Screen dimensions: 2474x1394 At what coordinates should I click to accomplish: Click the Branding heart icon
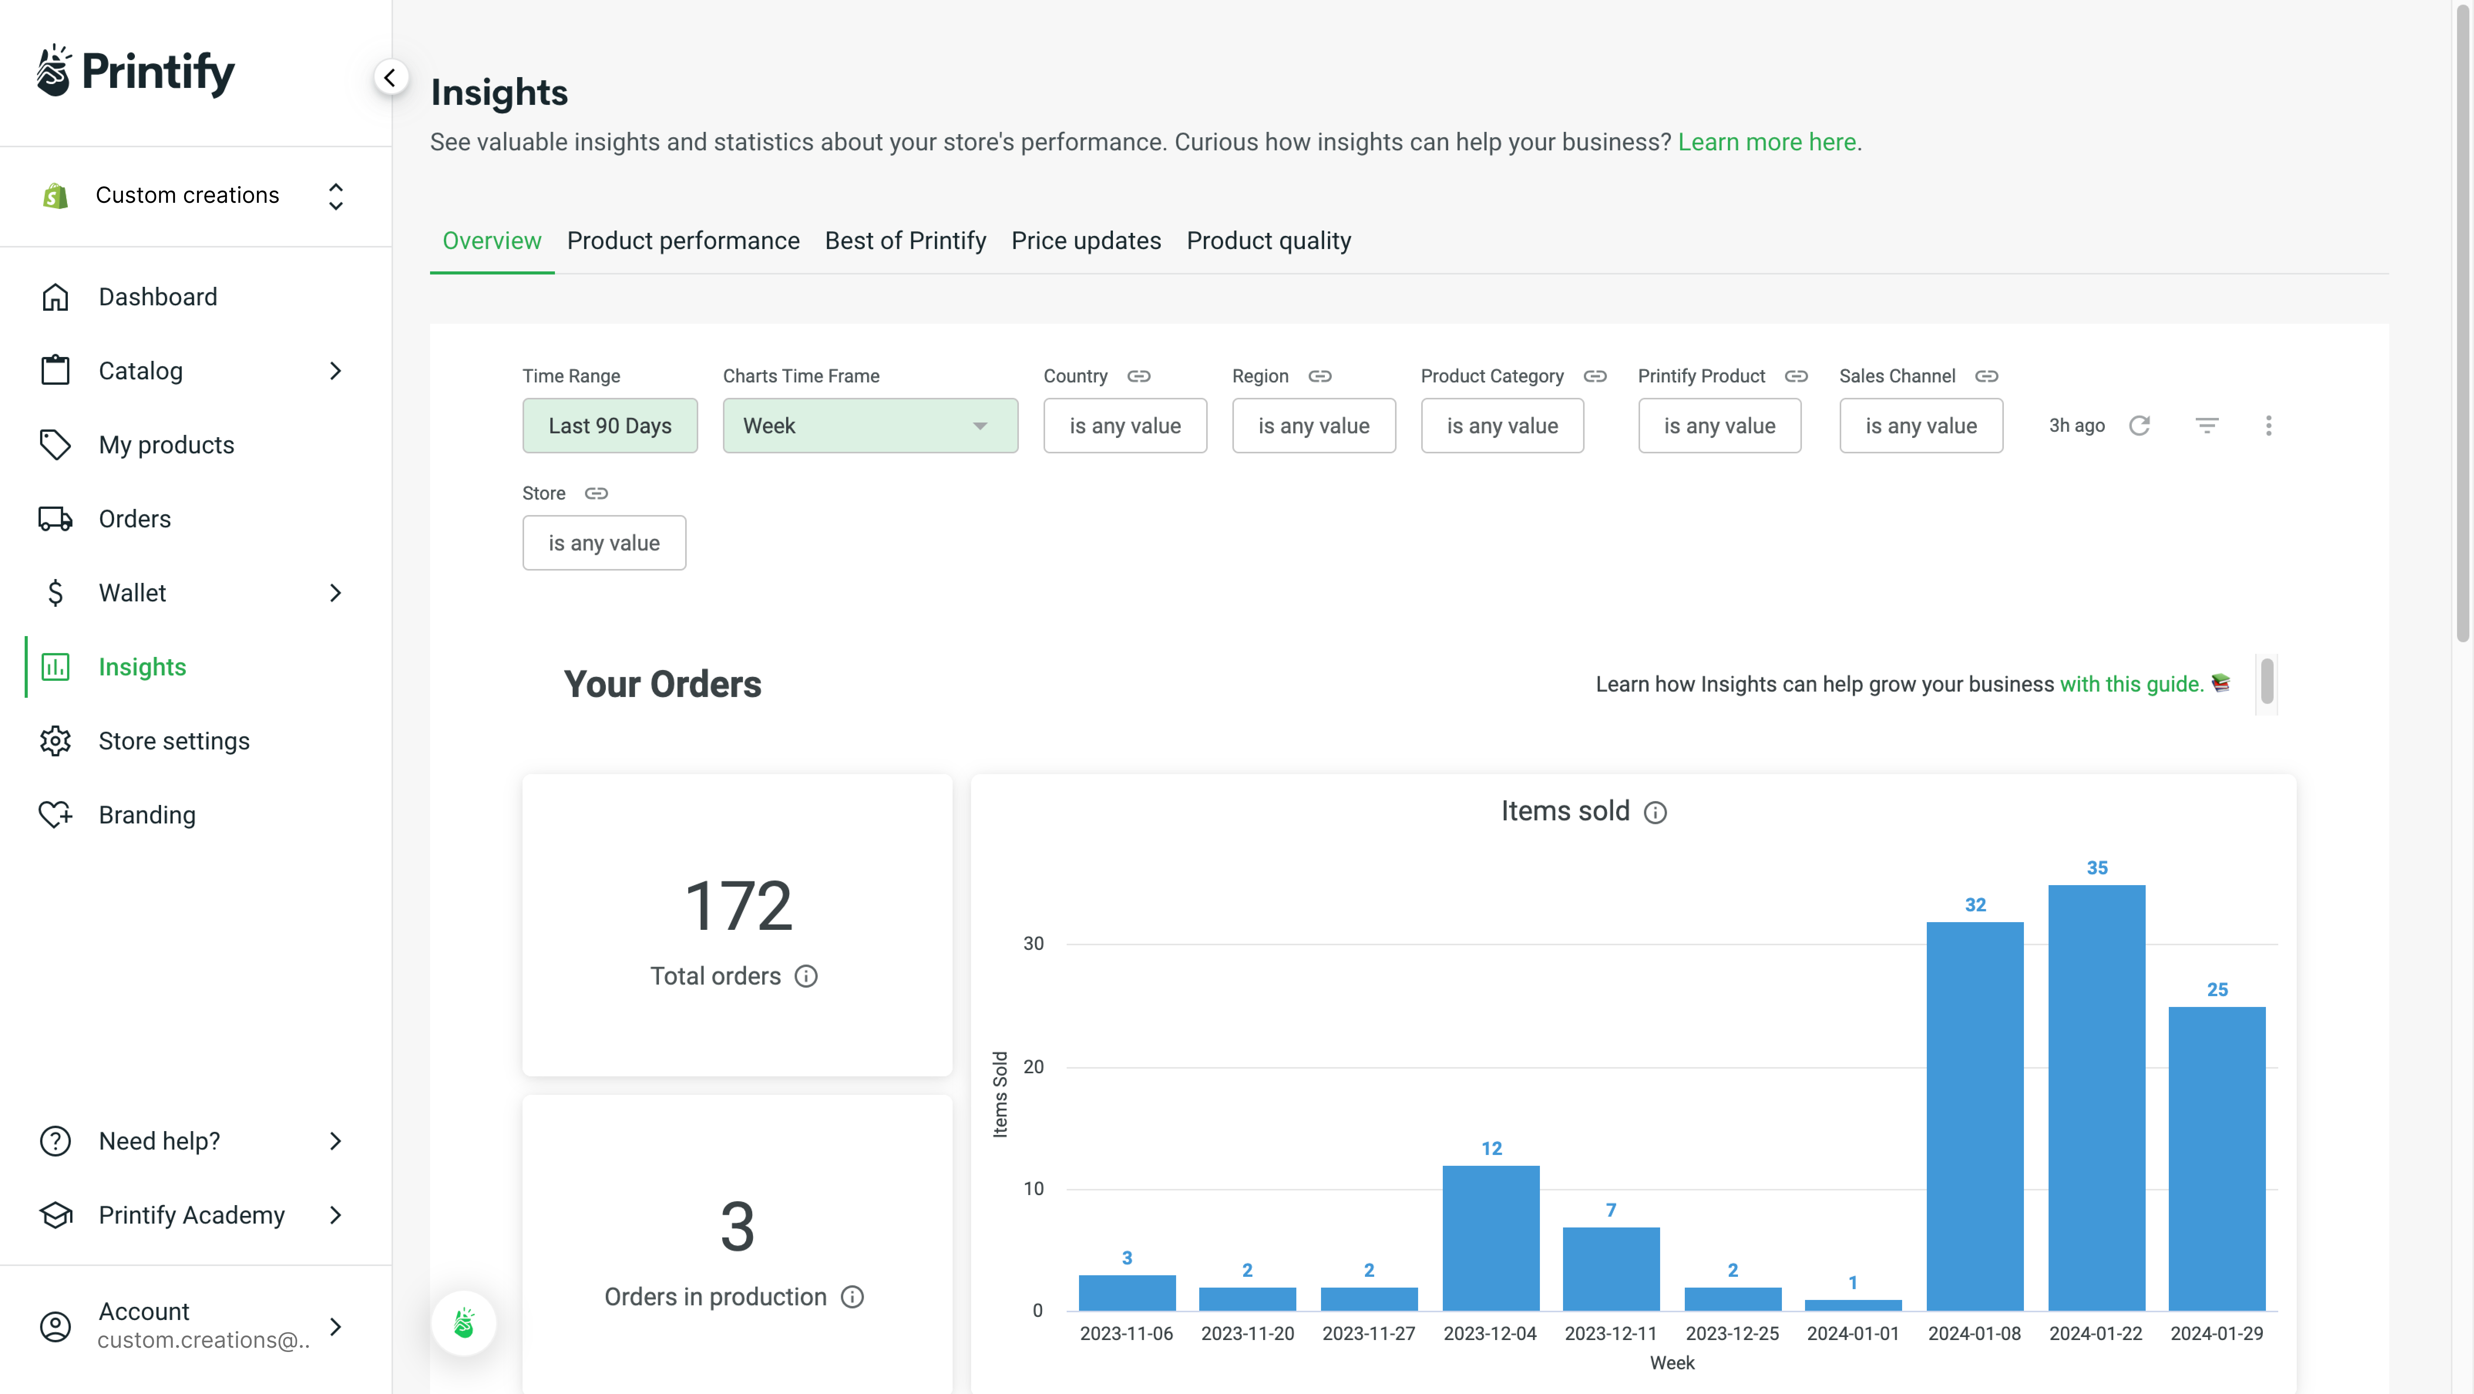(55, 815)
